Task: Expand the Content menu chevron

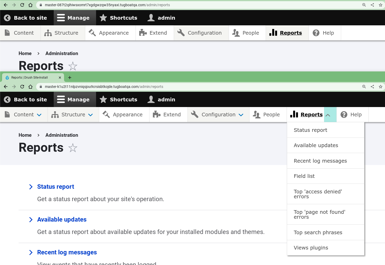Action: tap(39, 115)
